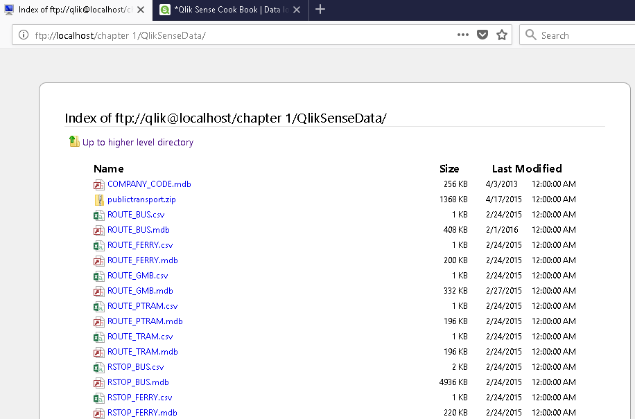This screenshot has width=635, height=419.
Task: Save page to Pocket icon
Action: coord(482,35)
